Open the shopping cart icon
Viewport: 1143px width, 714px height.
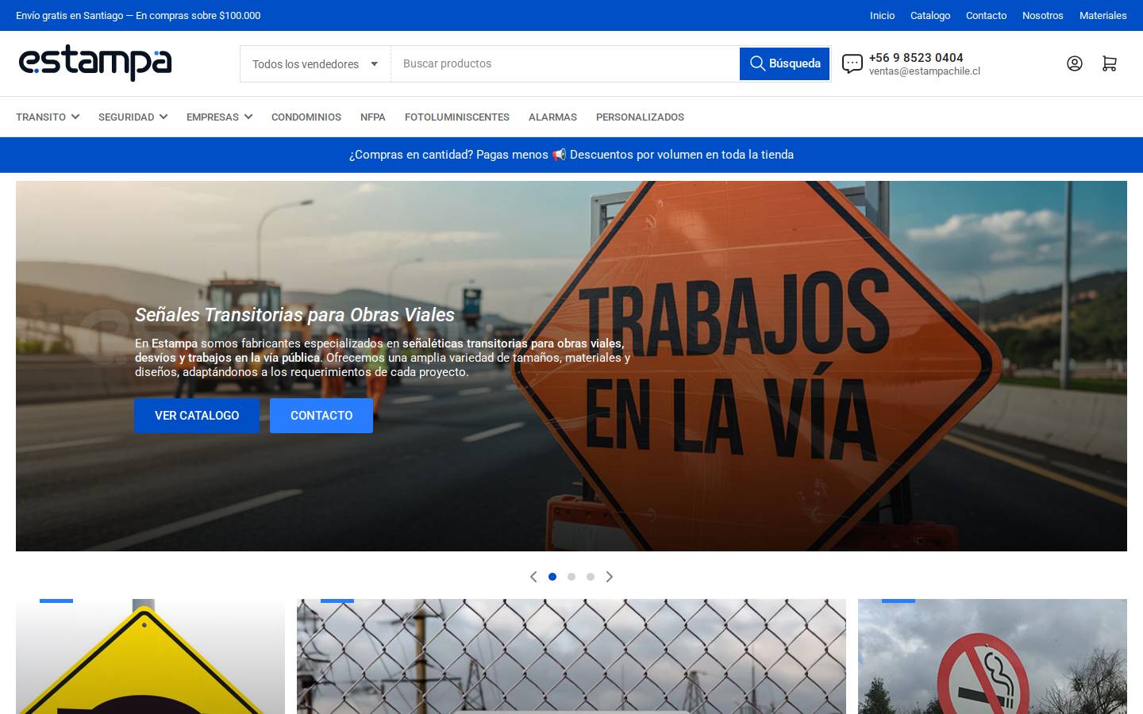[1109, 63]
